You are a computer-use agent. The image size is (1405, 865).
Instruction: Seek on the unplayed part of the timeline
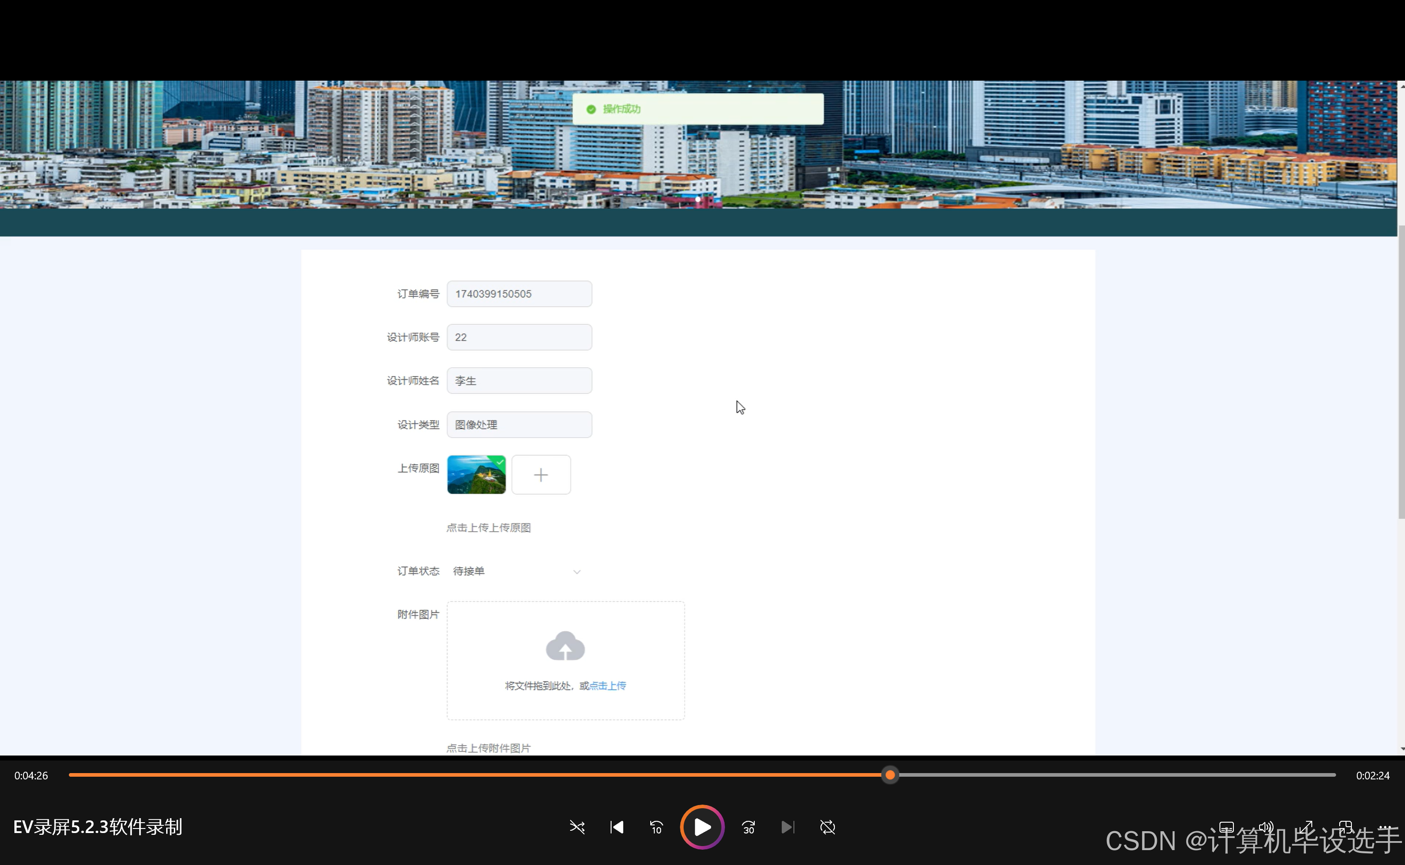[x=1117, y=775]
